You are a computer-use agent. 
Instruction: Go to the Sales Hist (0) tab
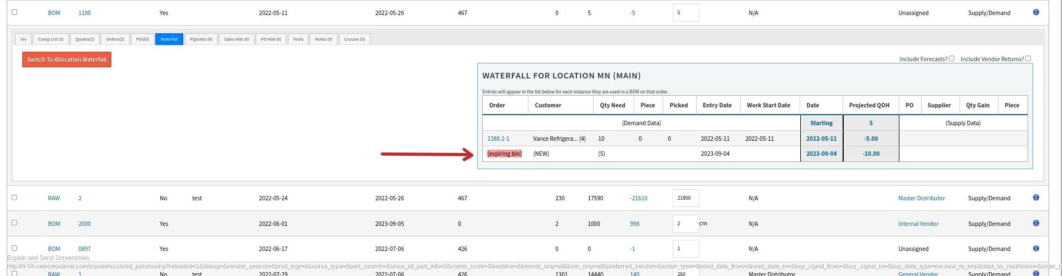236,40
